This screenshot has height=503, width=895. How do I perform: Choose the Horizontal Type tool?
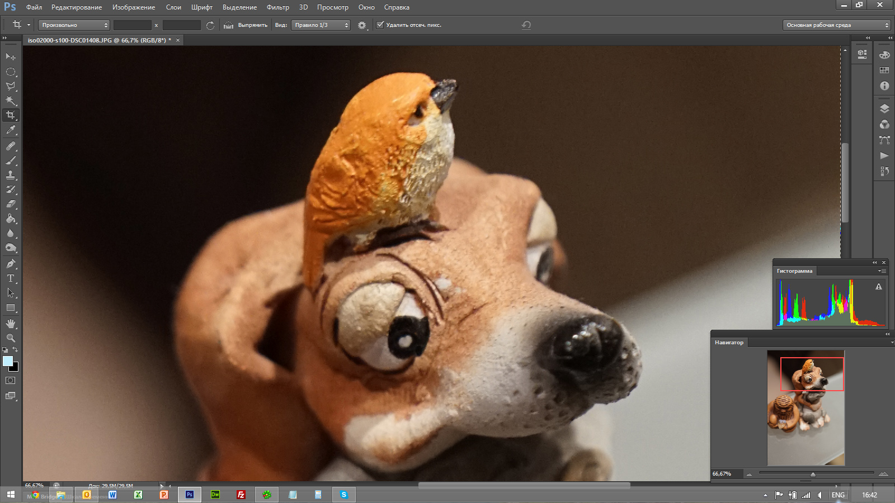tap(11, 278)
